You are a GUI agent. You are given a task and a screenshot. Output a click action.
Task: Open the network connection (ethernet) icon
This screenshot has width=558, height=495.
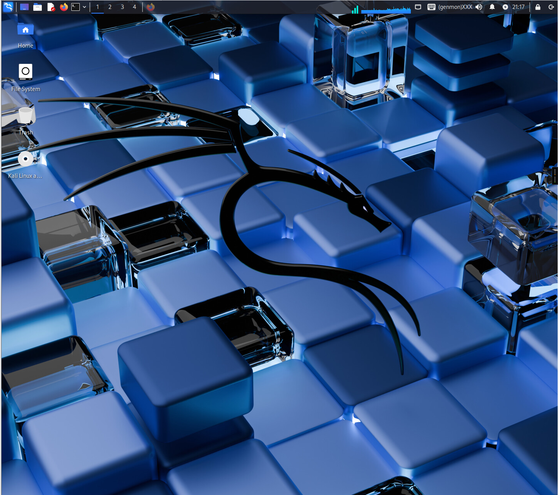click(418, 7)
